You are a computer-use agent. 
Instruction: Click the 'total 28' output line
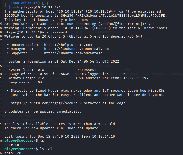pyautogui.click(x=13, y=153)
